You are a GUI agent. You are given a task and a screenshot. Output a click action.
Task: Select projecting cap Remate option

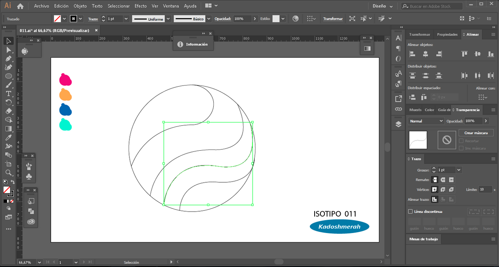[451, 180]
